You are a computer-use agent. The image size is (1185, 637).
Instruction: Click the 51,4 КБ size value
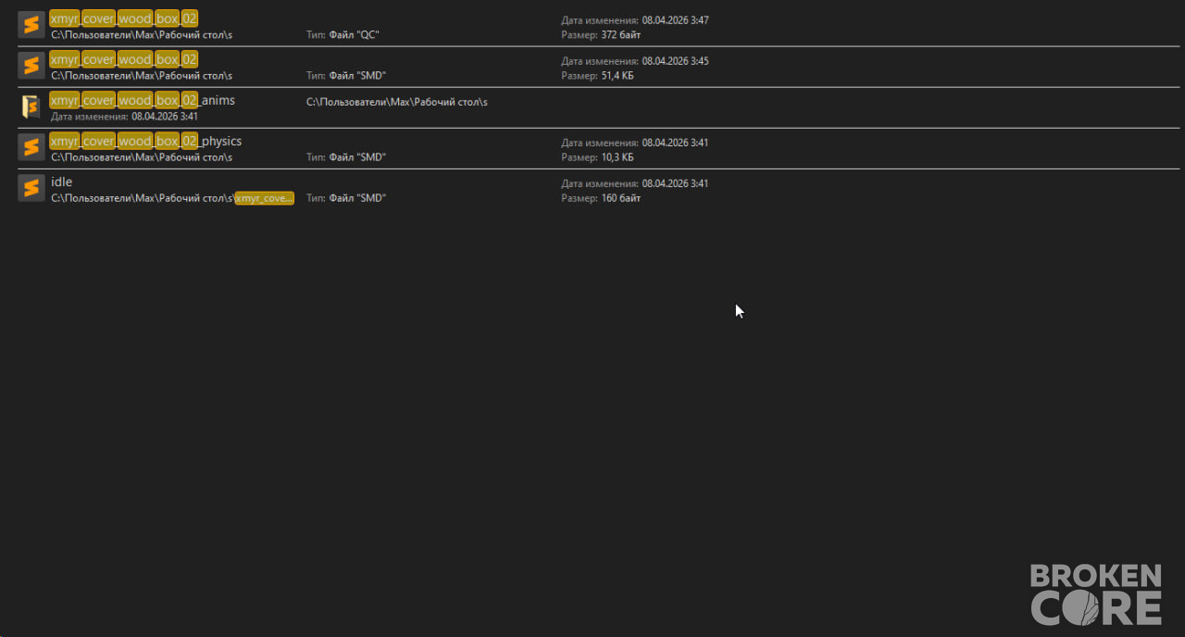(x=617, y=76)
